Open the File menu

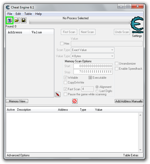tap(10, 14)
